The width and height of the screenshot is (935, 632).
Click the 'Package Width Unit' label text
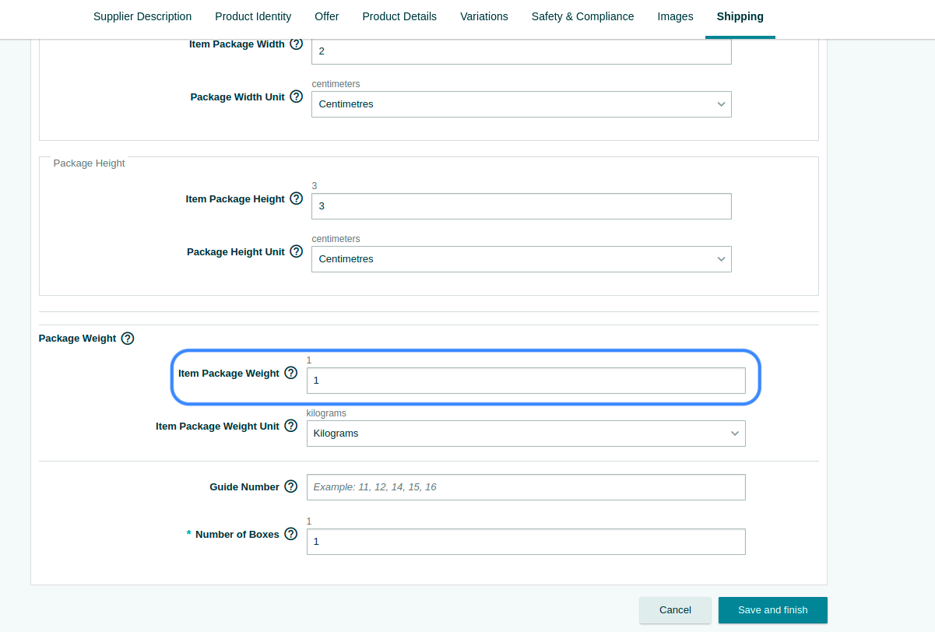(237, 97)
